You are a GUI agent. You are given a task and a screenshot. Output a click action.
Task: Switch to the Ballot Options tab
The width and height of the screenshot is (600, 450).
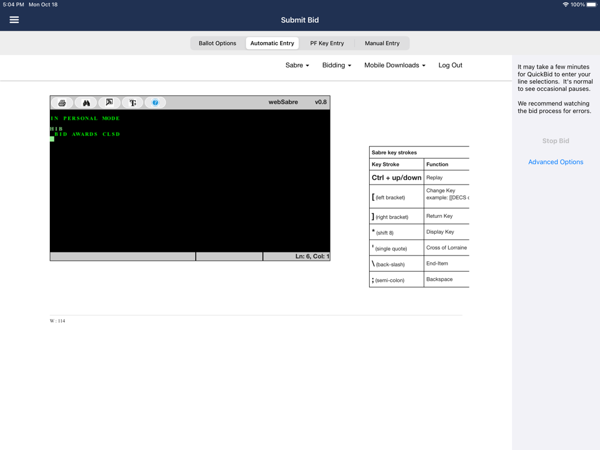pos(217,43)
